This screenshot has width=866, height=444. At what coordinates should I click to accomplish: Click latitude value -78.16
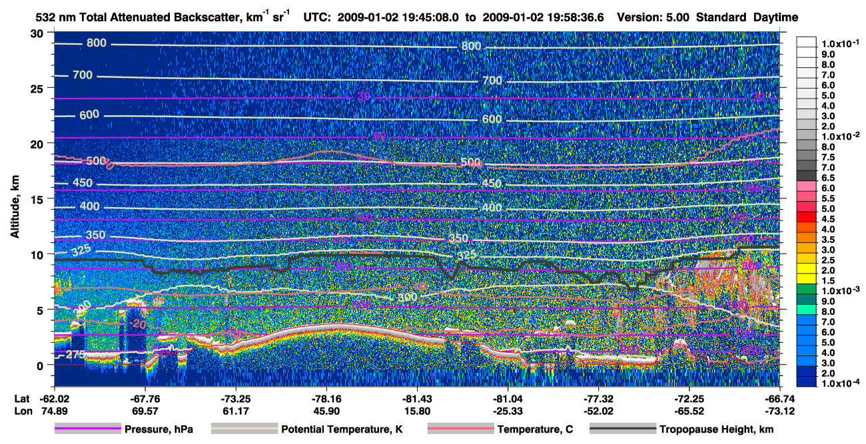(x=326, y=398)
